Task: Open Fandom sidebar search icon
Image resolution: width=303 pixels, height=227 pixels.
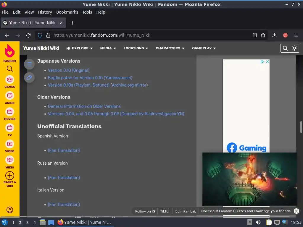Action: pyautogui.click(x=10, y=69)
